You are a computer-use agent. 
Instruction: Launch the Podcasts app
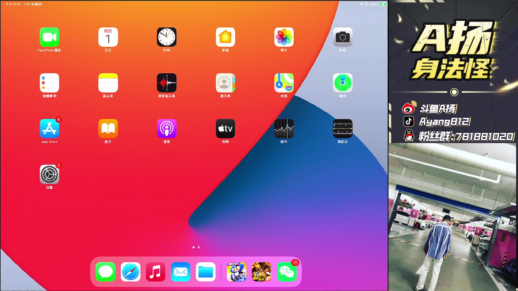[x=167, y=129]
